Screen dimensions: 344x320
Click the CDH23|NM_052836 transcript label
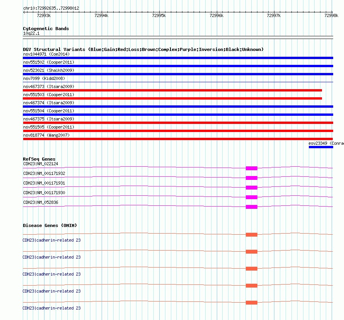pyautogui.click(x=41, y=202)
